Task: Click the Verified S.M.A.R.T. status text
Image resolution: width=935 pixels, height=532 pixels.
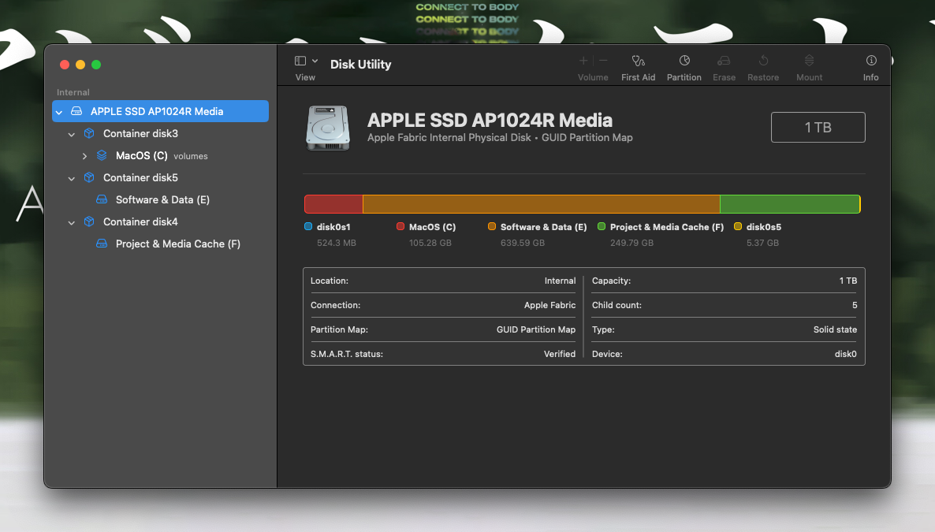Action: (560, 354)
